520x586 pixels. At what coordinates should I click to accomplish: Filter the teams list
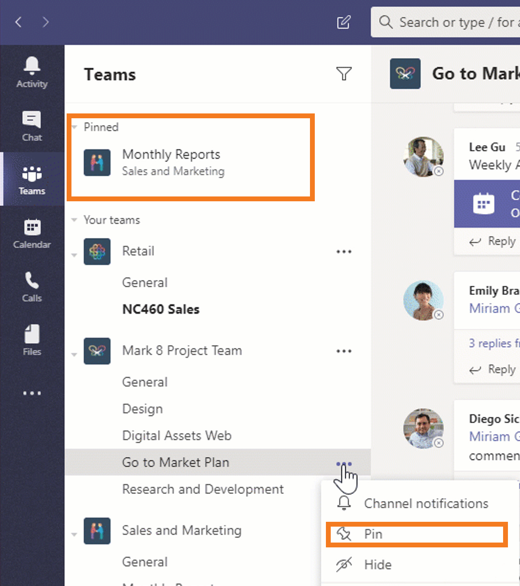click(x=344, y=74)
